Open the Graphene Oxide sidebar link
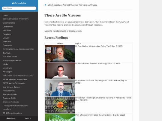Screen dimensions: 162x121 [9, 98]
